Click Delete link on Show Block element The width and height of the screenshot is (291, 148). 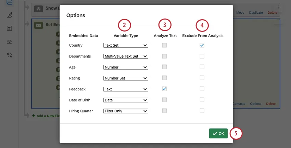272,13
